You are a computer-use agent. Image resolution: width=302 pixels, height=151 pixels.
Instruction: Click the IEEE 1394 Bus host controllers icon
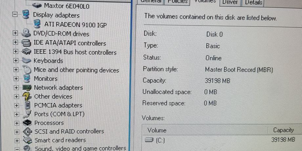26,52
